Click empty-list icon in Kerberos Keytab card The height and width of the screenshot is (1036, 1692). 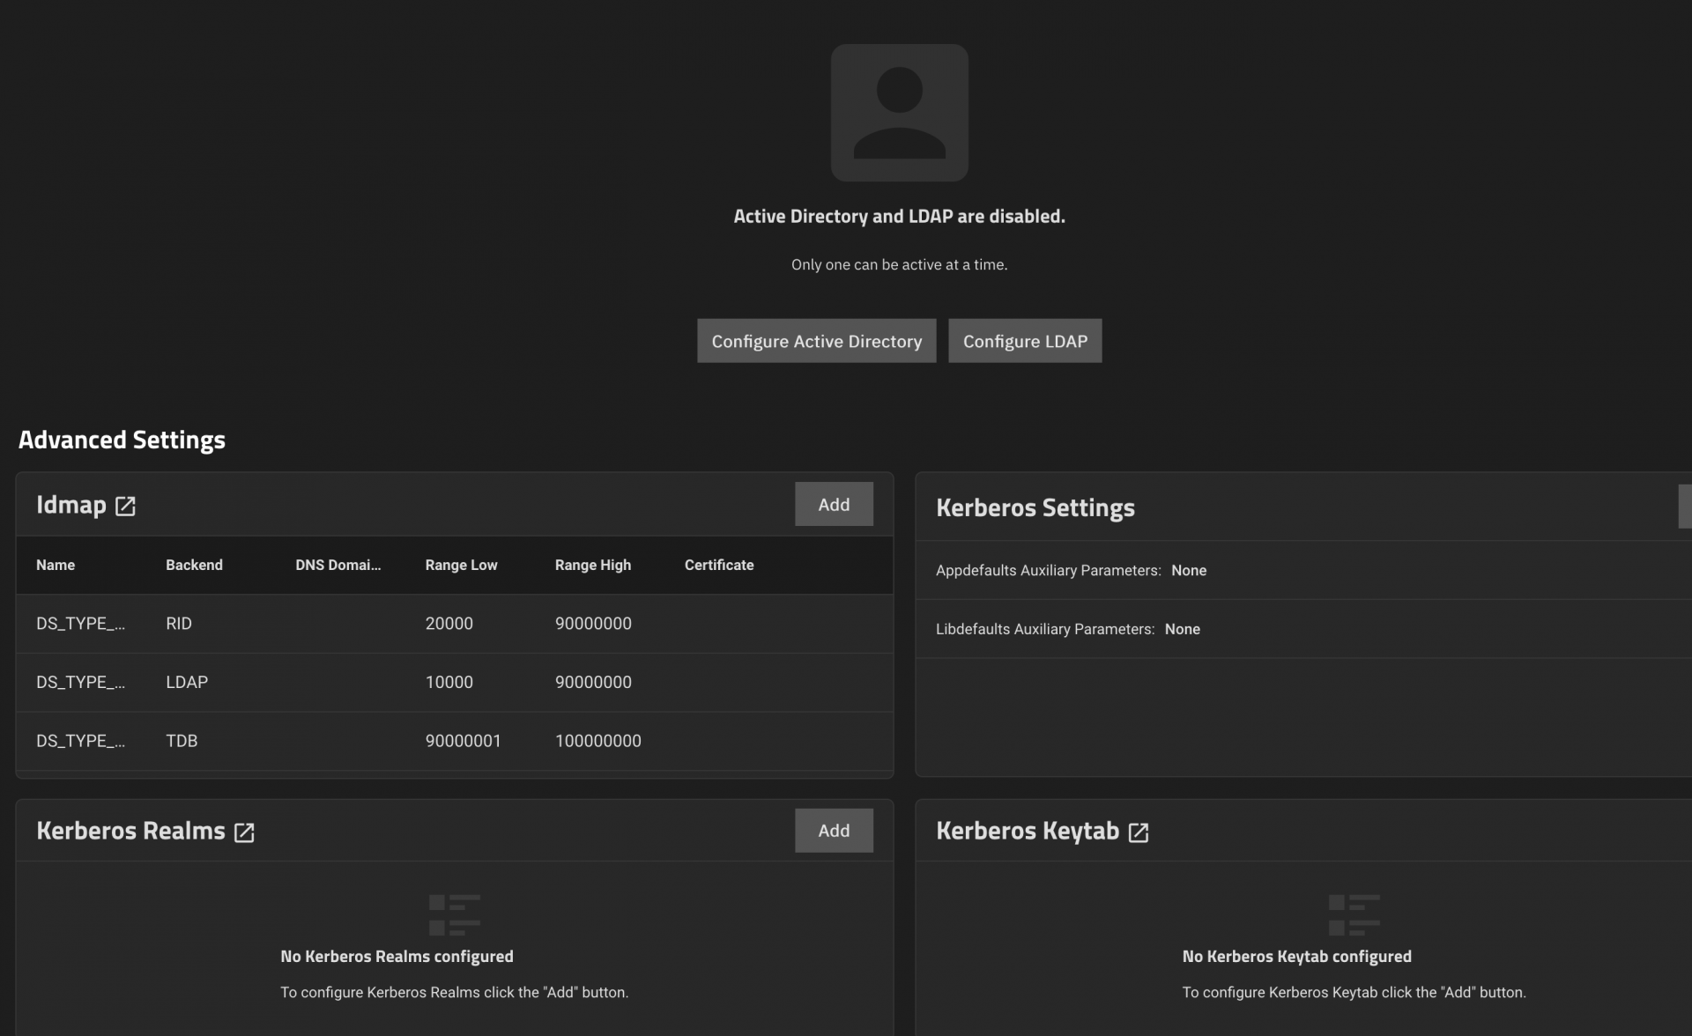pyautogui.click(x=1354, y=915)
